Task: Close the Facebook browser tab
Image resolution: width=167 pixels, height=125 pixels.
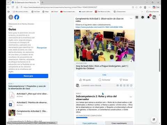Action: [x=38, y=2]
